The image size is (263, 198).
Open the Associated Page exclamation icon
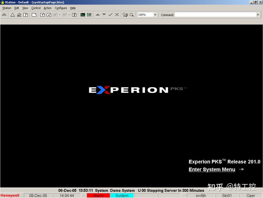26,15
